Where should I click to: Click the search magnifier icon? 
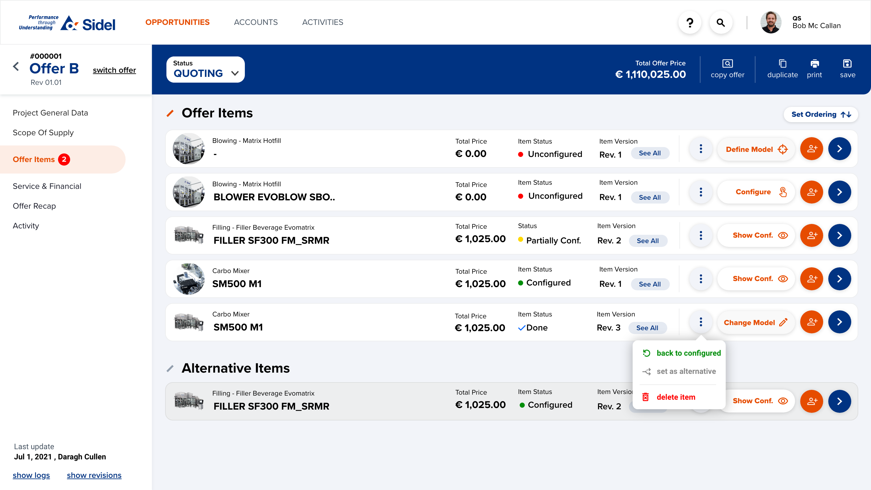[721, 22]
